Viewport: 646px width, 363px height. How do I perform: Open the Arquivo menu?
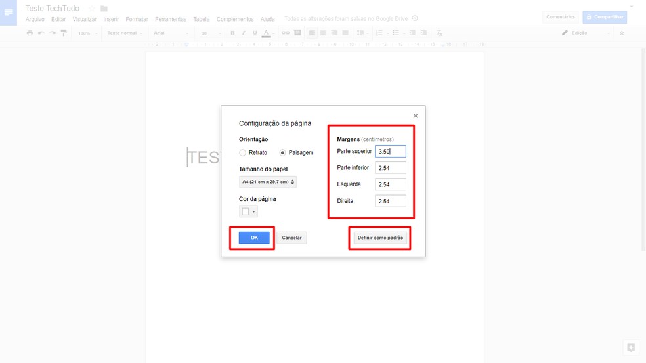(x=35, y=19)
